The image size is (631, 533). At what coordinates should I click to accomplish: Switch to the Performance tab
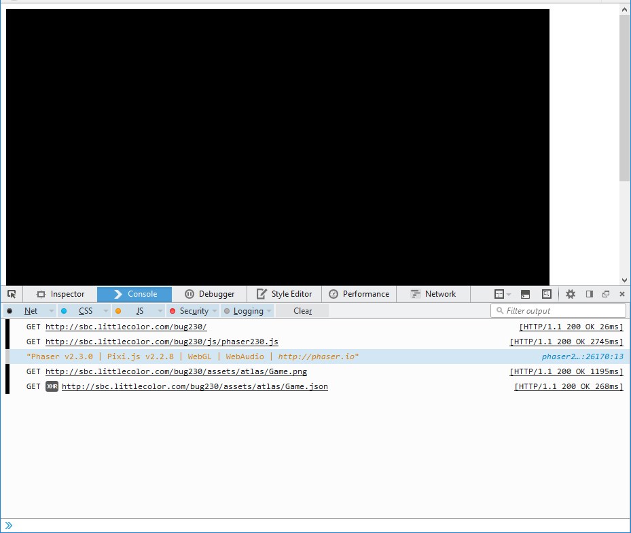click(359, 294)
